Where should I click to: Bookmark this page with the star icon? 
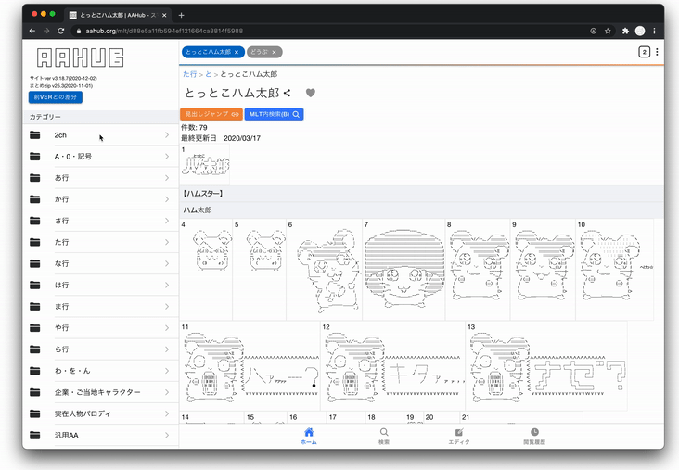[608, 31]
